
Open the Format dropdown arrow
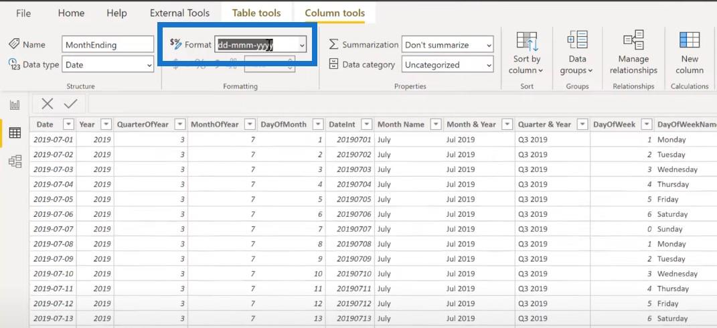click(x=302, y=45)
